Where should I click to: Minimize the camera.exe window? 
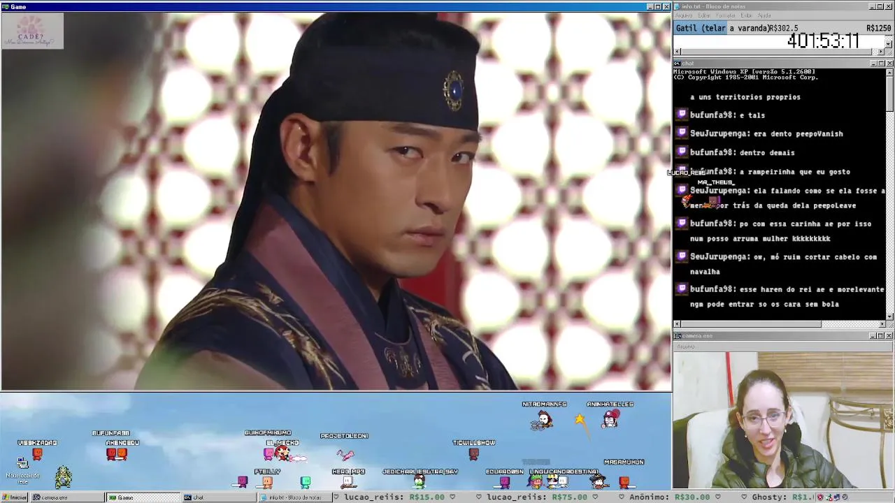873,335
